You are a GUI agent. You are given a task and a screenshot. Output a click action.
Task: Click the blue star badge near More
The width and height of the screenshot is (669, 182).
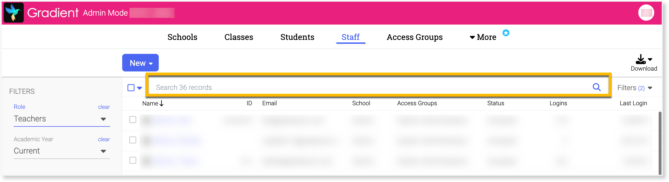(506, 33)
